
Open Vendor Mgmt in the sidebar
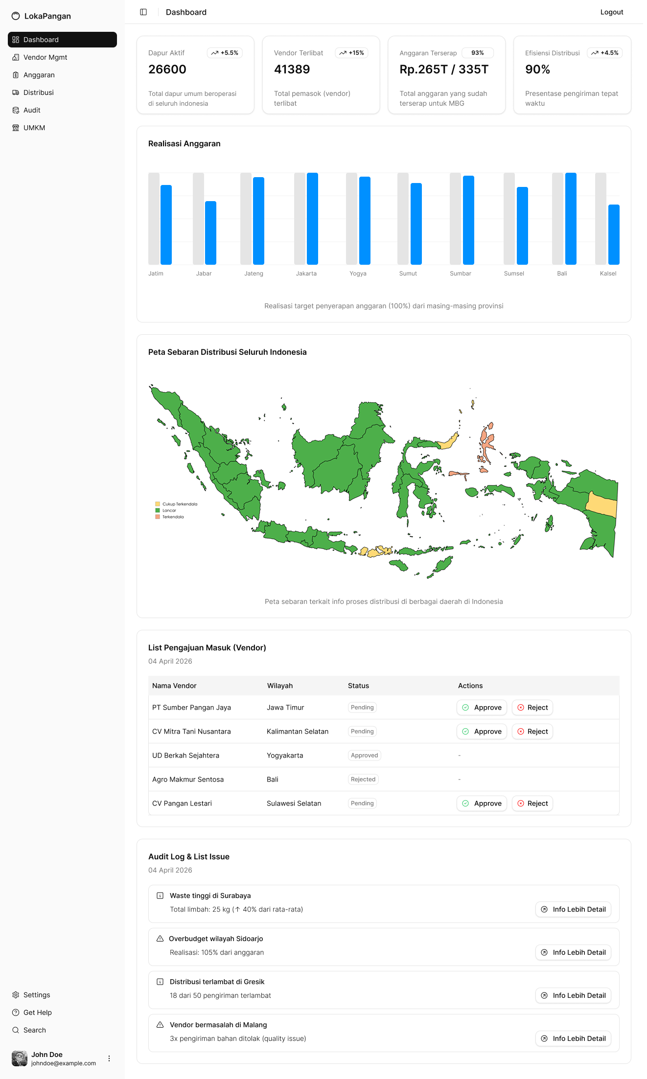[62, 57]
